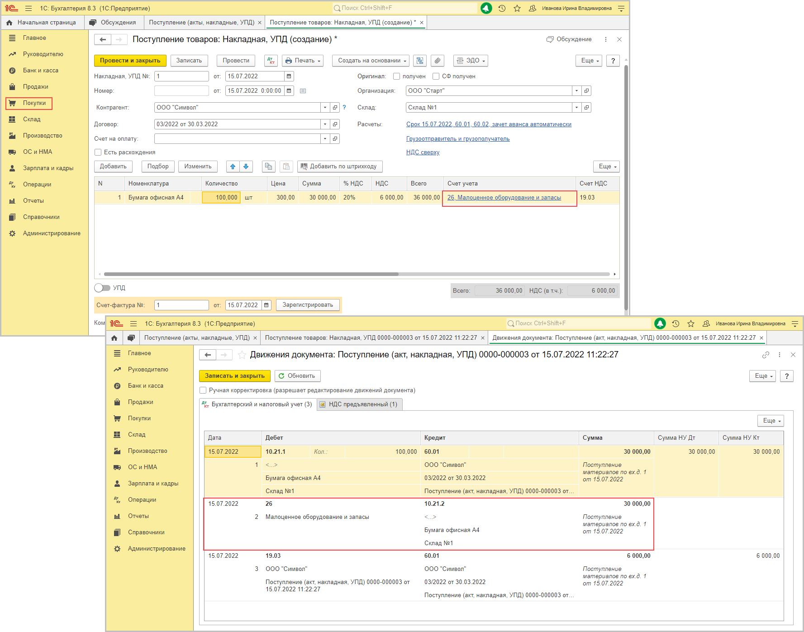Open the ООО "Символ" counterparty card icon
The height and width of the screenshot is (632, 804).
(x=335, y=108)
